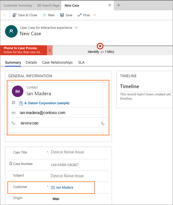Go back using the back arrow

point(5,15)
